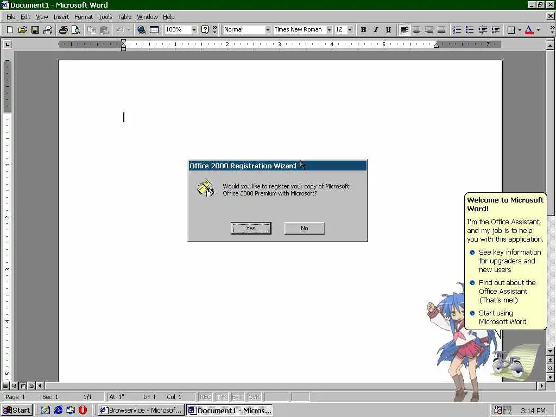The width and height of the screenshot is (556, 417).
Task: Click the Microsoft Word Help icon
Action: pos(205,30)
